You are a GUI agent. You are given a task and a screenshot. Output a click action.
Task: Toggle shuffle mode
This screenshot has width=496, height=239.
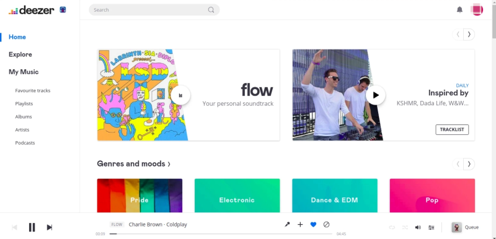(405, 227)
